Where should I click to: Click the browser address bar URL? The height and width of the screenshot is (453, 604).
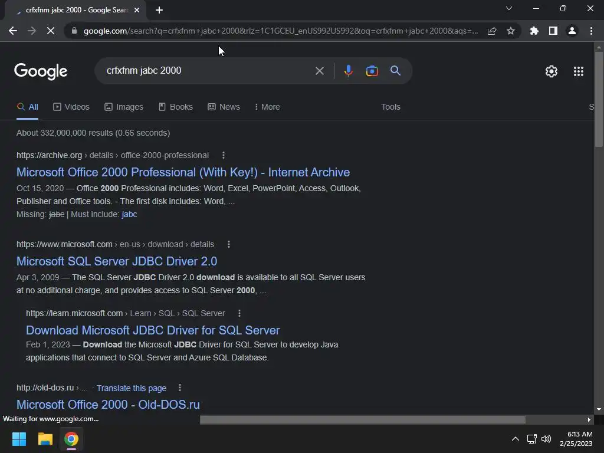(x=281, y=31)
